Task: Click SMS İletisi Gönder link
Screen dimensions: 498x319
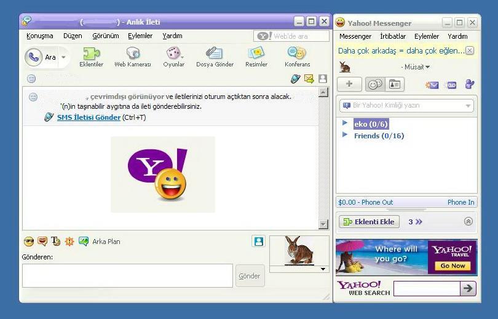Action: click(89, 117)
